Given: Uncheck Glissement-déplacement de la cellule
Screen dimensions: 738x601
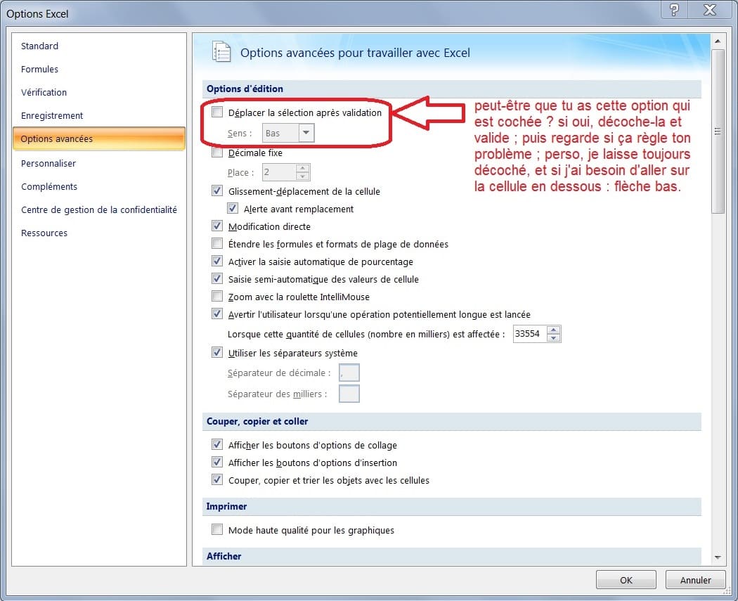Looking at the screenshot, I should point(217,190).
